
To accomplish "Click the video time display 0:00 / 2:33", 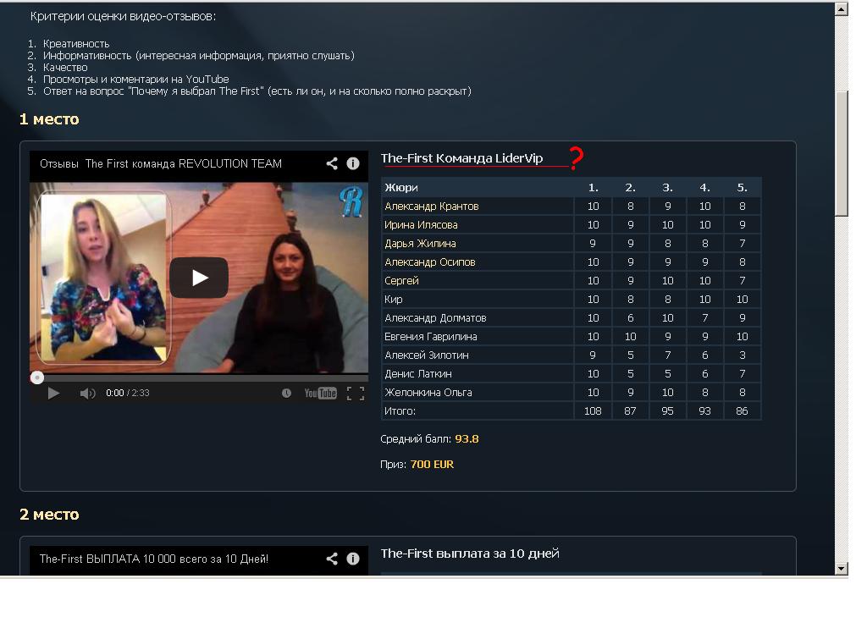I will tap(128, 393).
